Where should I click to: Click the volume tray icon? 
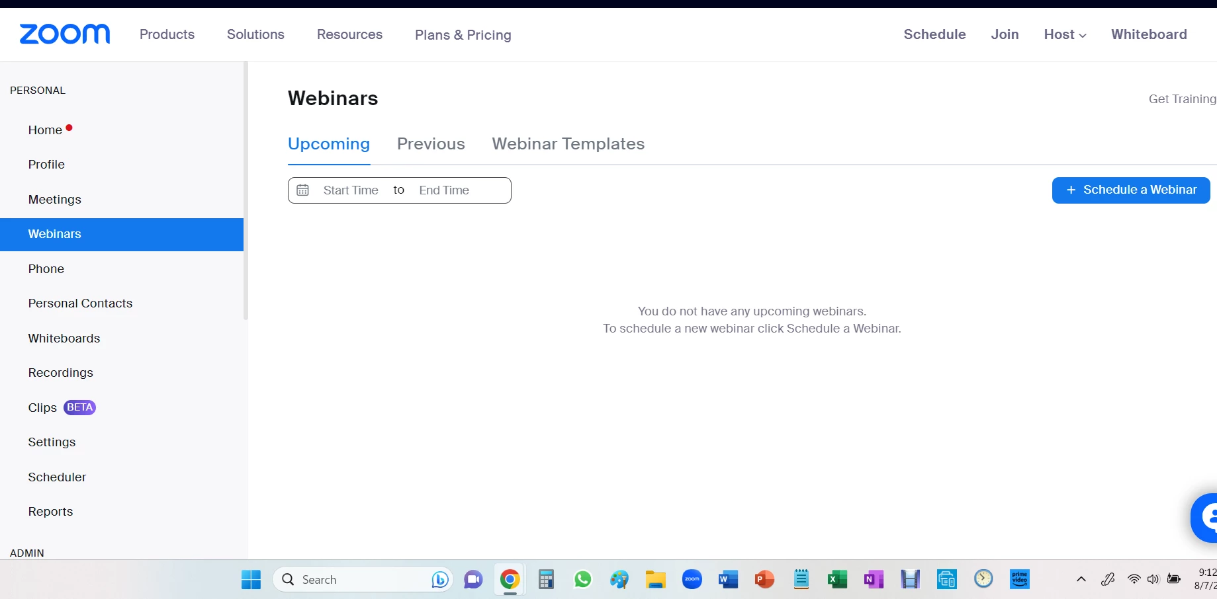(x=1153, y=580)
